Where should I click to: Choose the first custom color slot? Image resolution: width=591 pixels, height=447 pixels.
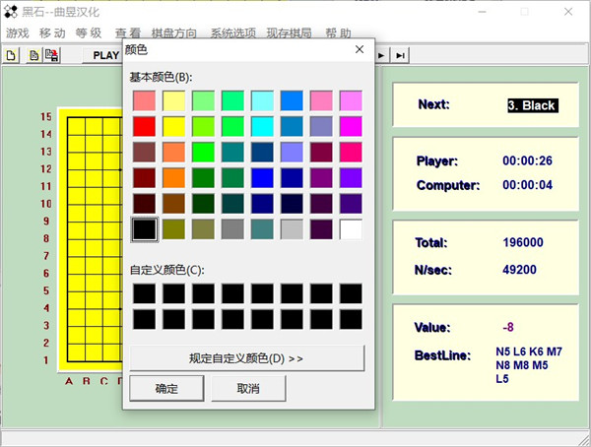[144, 293]
